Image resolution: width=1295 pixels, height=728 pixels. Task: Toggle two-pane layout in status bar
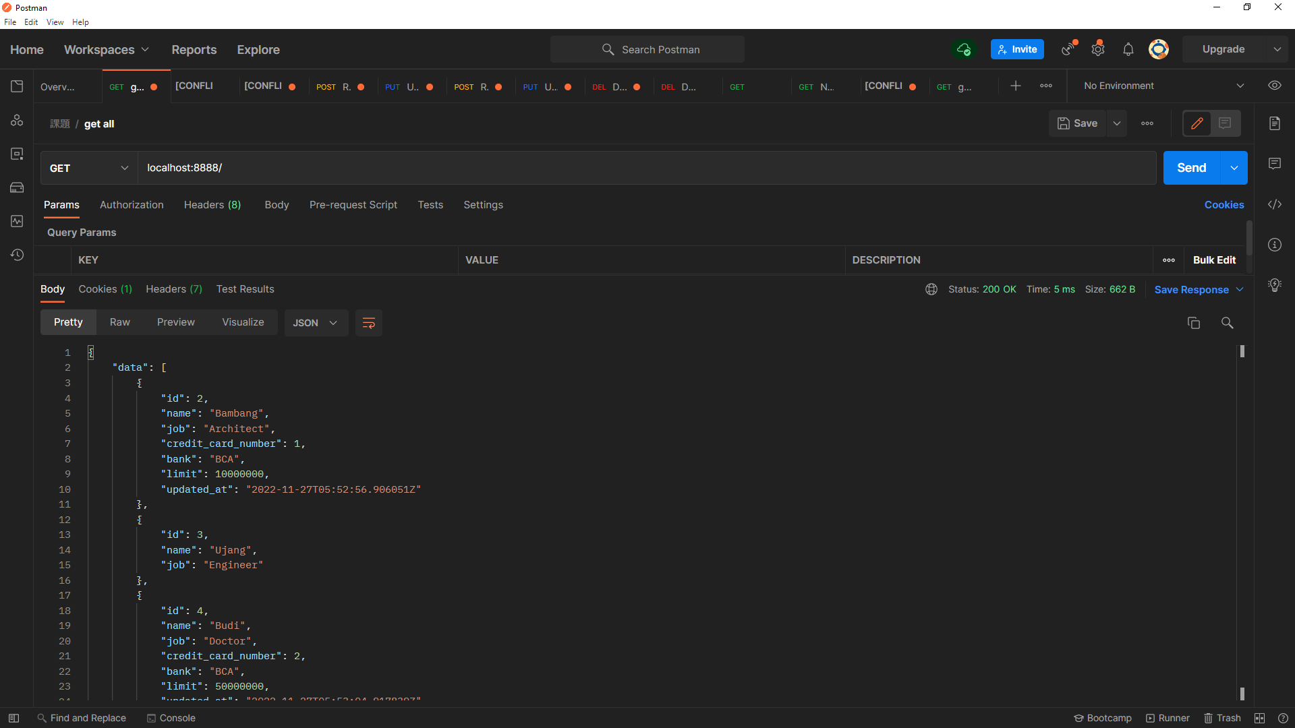click(1259, 718)
